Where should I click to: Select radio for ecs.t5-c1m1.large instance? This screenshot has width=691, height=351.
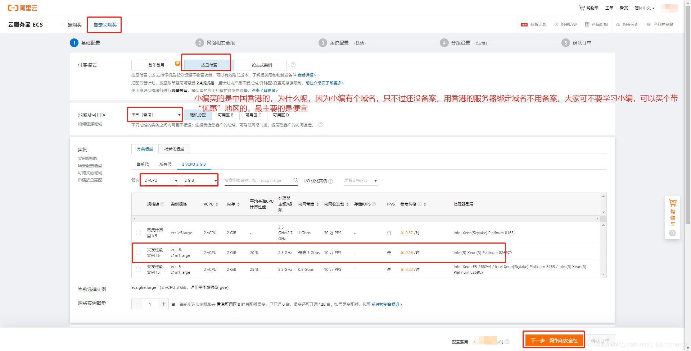(x=138, y=269)
